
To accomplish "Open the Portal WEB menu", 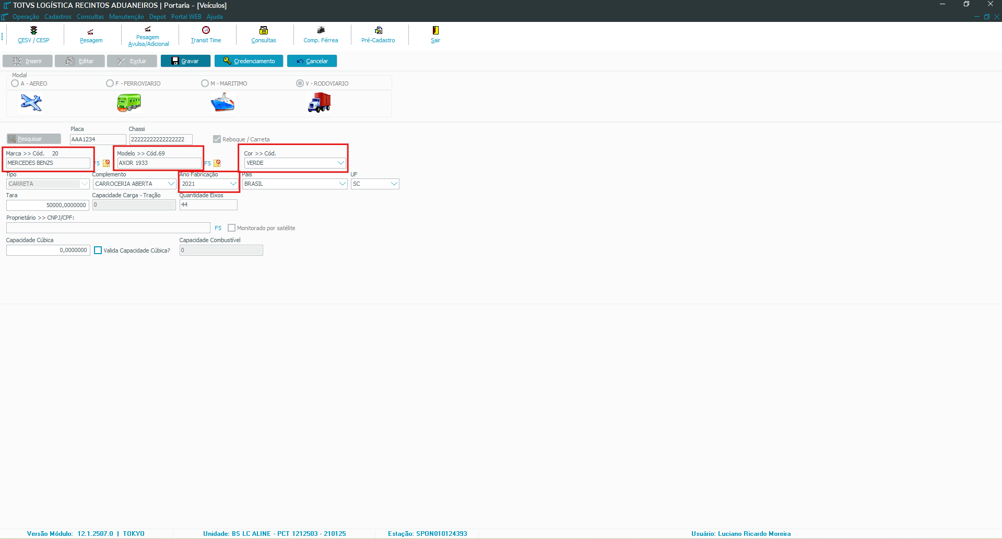I will pyautogui.click(x=186, y=17).
